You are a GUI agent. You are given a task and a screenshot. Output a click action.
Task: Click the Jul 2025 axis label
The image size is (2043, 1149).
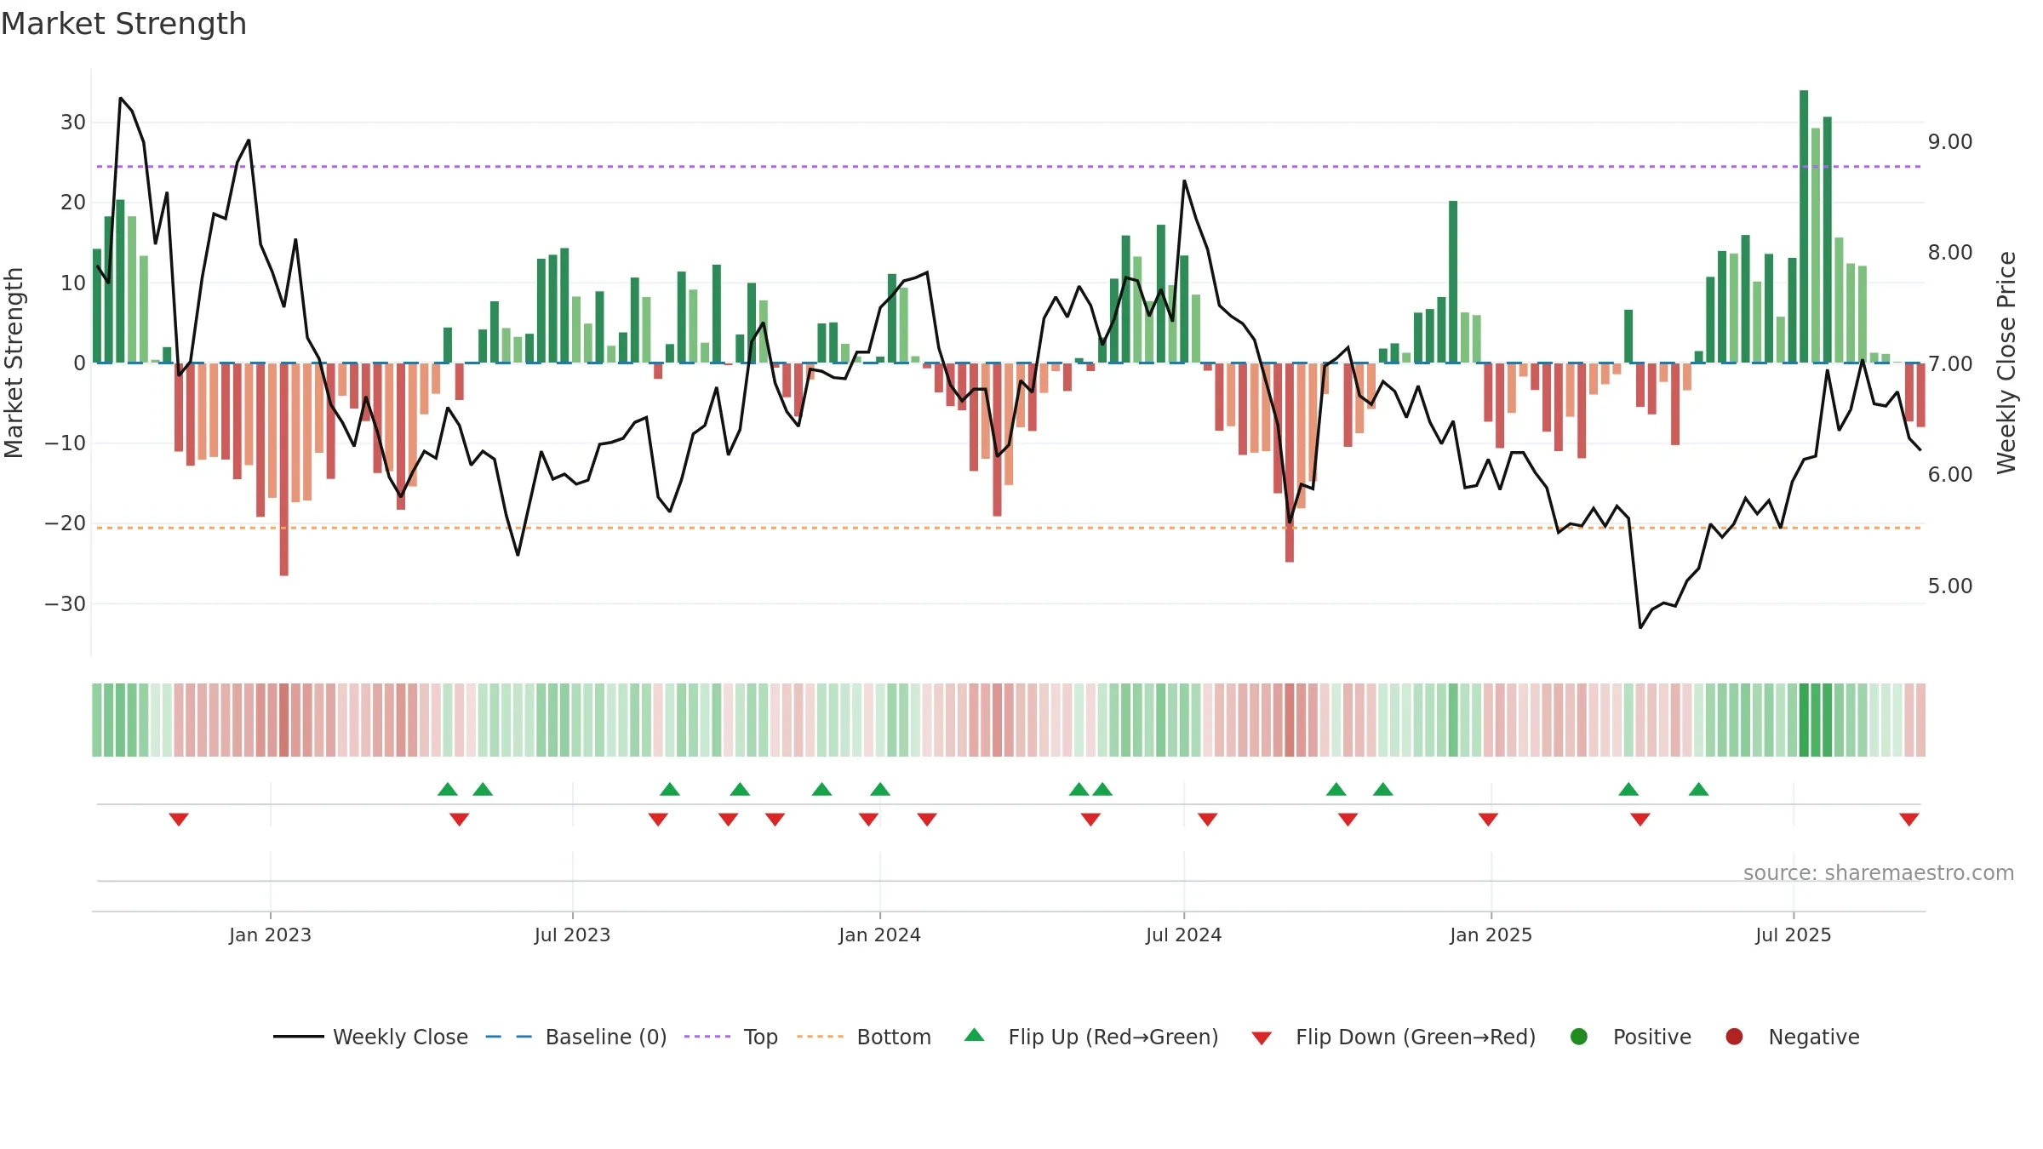click(1793, 935)
